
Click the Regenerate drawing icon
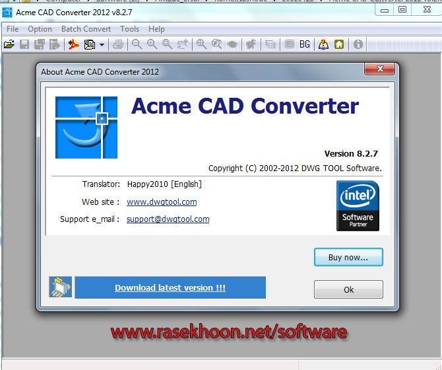(x=251, y=44)
